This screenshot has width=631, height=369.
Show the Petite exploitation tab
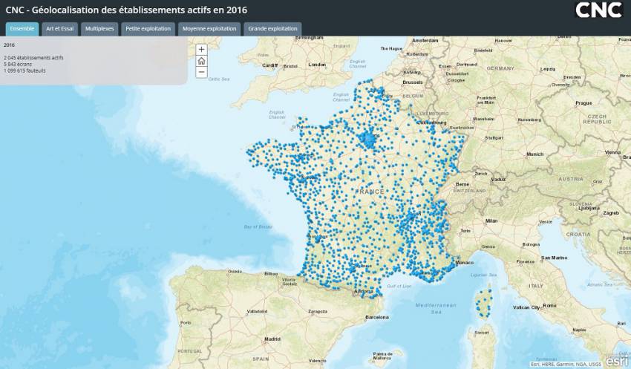[x=148, y=29]
